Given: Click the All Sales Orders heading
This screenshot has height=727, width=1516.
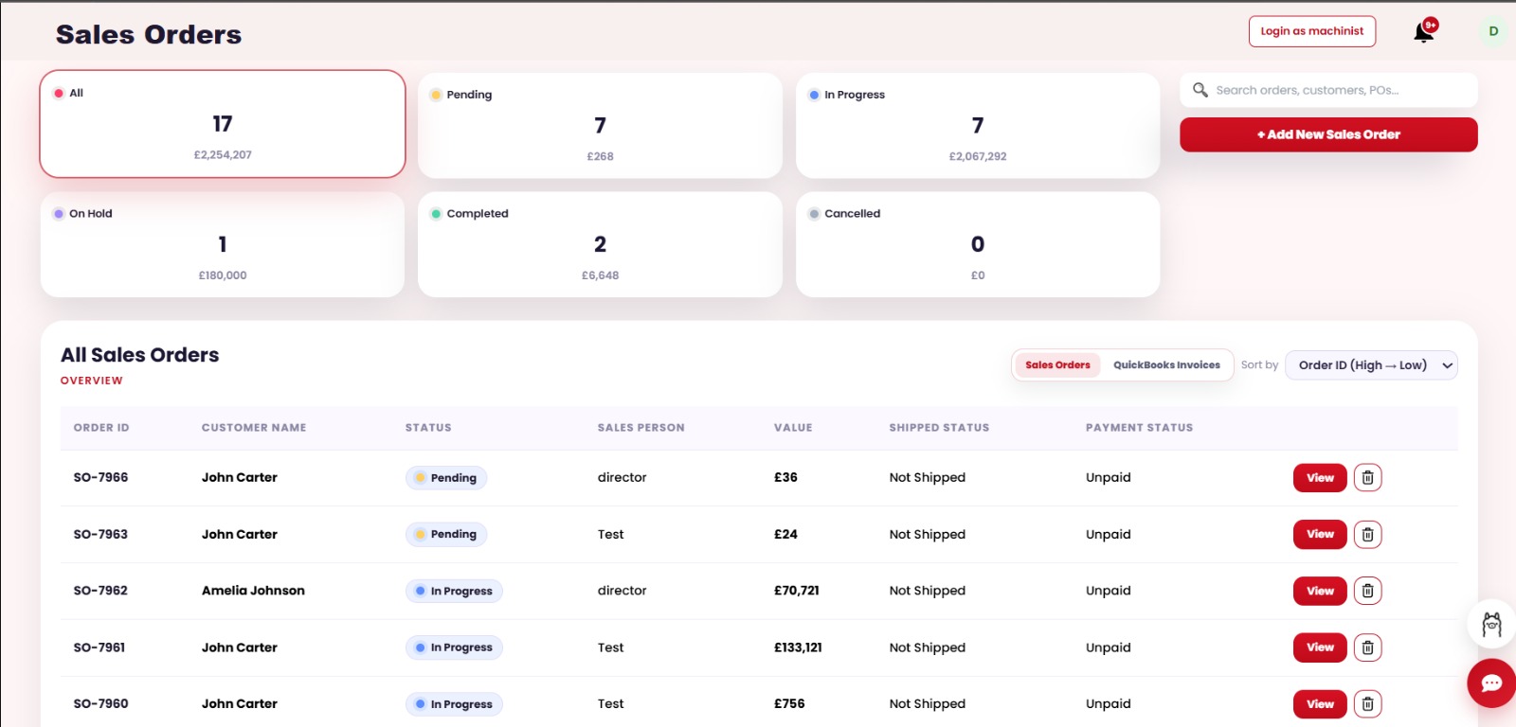Looking at the screenshot, I should point(140,355).
